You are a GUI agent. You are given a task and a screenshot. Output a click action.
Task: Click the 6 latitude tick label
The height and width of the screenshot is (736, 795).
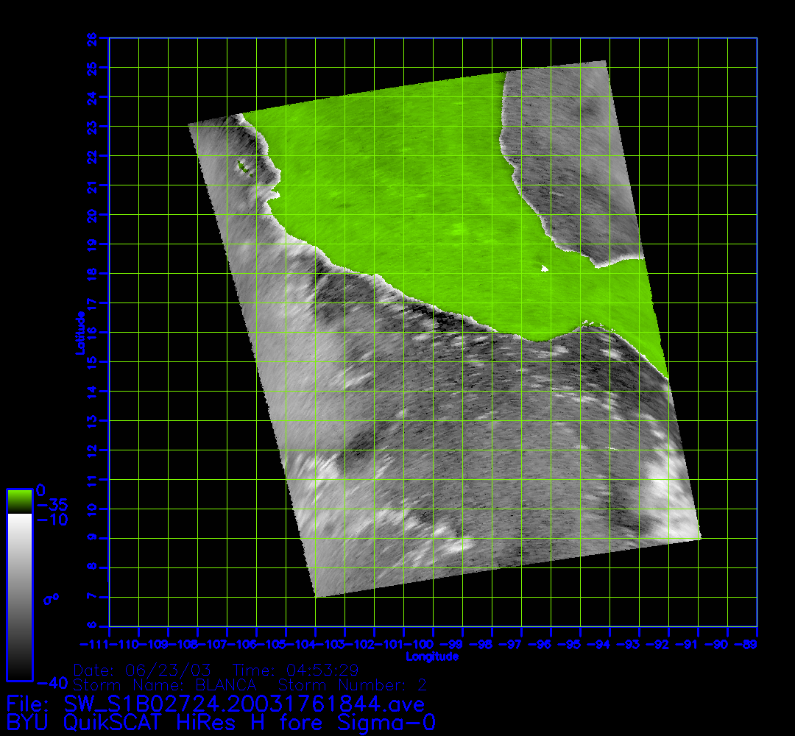click(92, 626)
